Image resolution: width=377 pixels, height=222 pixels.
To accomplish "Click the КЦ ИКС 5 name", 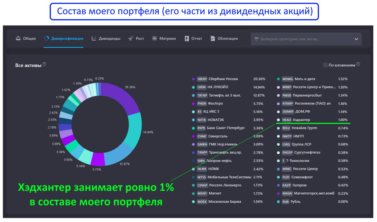I will coord(211,112).
